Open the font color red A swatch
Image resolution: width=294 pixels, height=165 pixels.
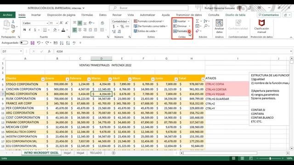(x=63, y=30)
